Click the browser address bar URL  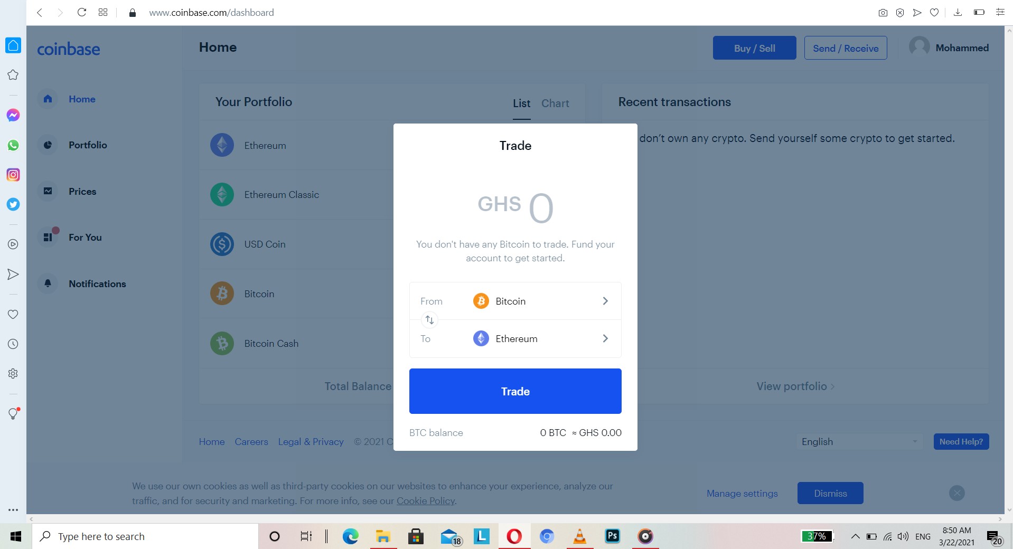[211, 12]
